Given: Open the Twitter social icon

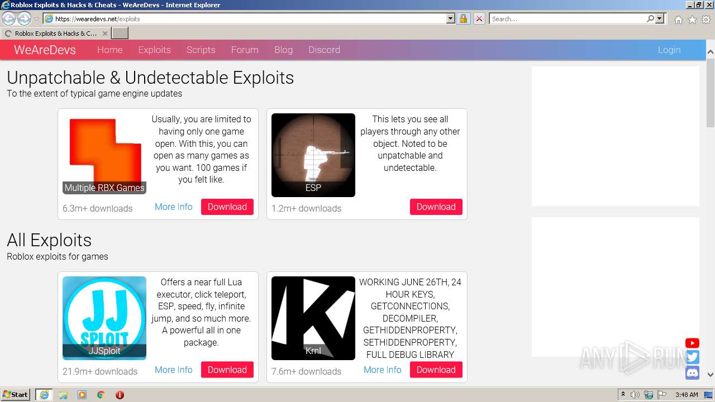Looking at the screenshot, I should point(692,357).
